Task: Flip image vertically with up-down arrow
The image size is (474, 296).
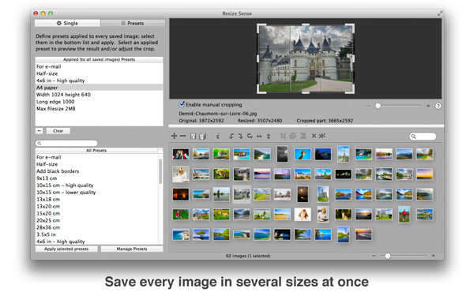Action: tap(269, 137)
